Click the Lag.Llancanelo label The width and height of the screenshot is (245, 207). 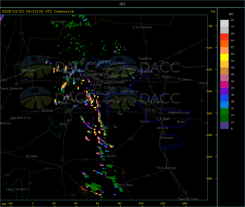(x=17, y=189)
